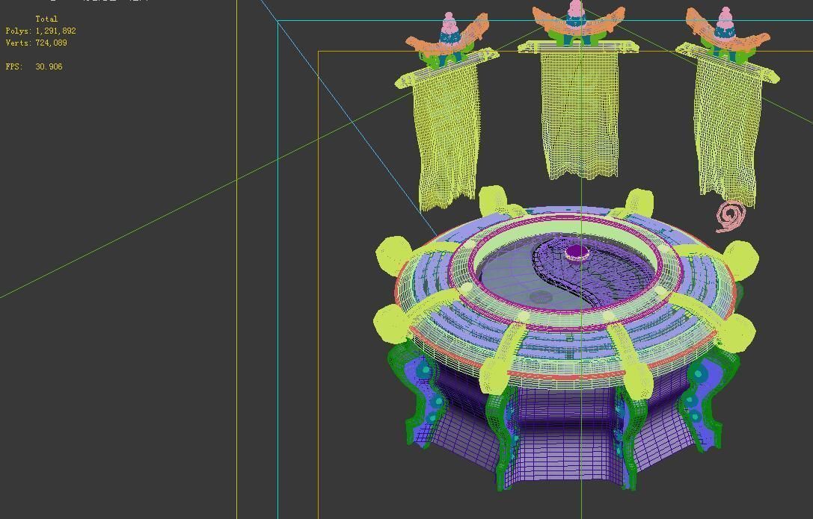
Task: Click the FPS value 30.906
Action: pos(49,66)
